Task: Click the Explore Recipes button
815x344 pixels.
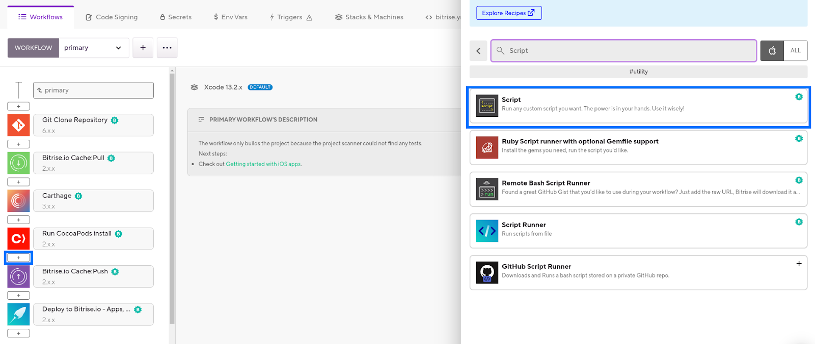Action: [x=509, y=13]
